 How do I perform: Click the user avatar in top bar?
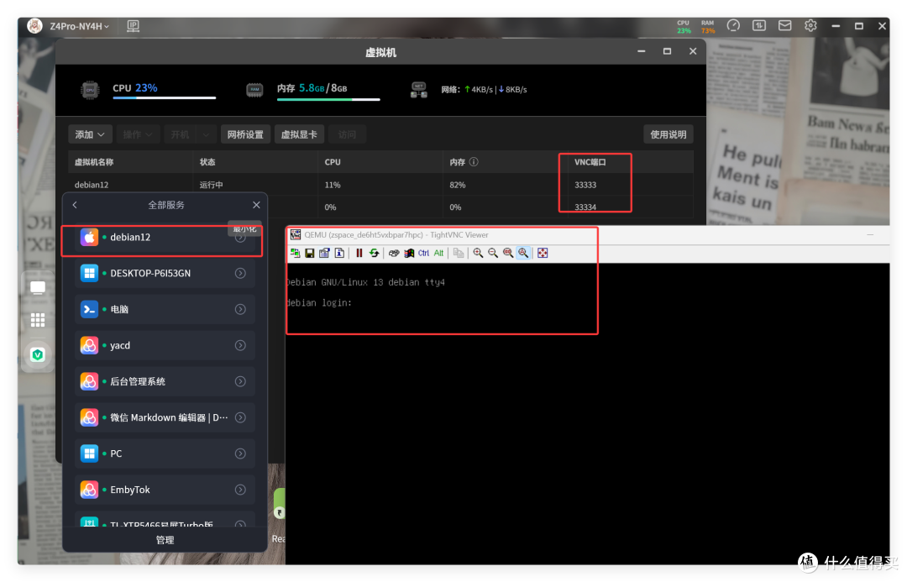point(34,26)
